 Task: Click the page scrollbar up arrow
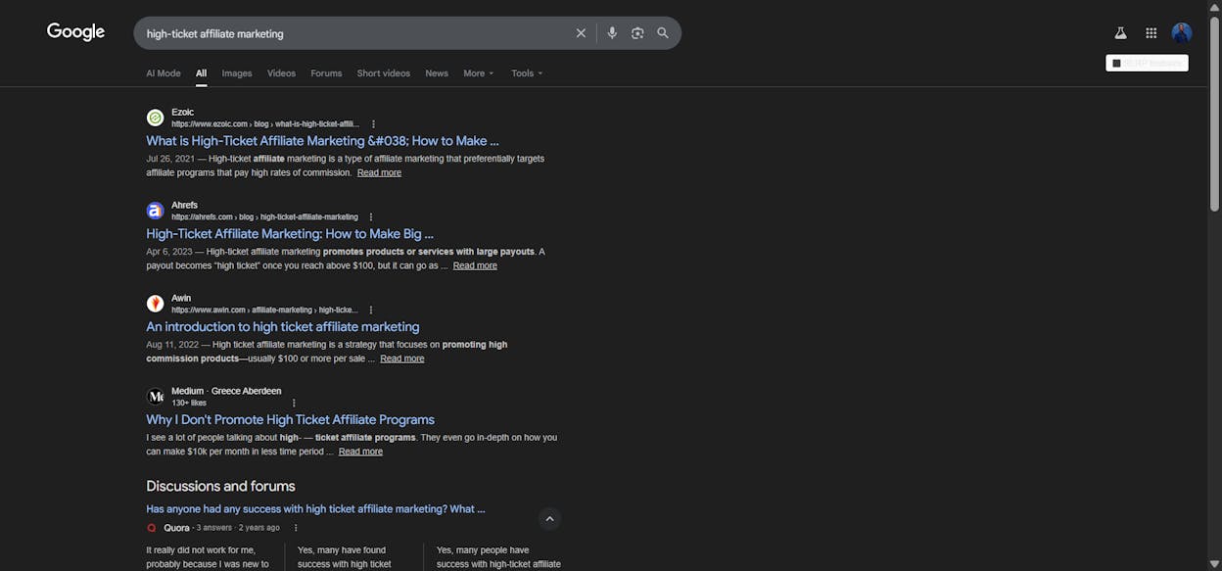coord(1215,6)
